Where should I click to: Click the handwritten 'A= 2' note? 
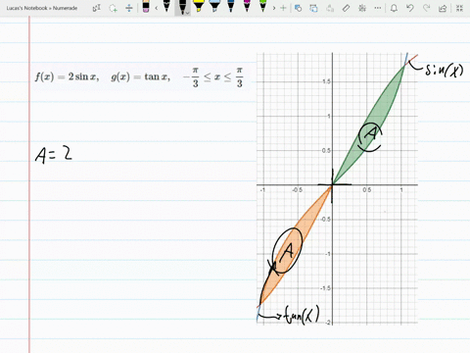[x=54, y=154]
